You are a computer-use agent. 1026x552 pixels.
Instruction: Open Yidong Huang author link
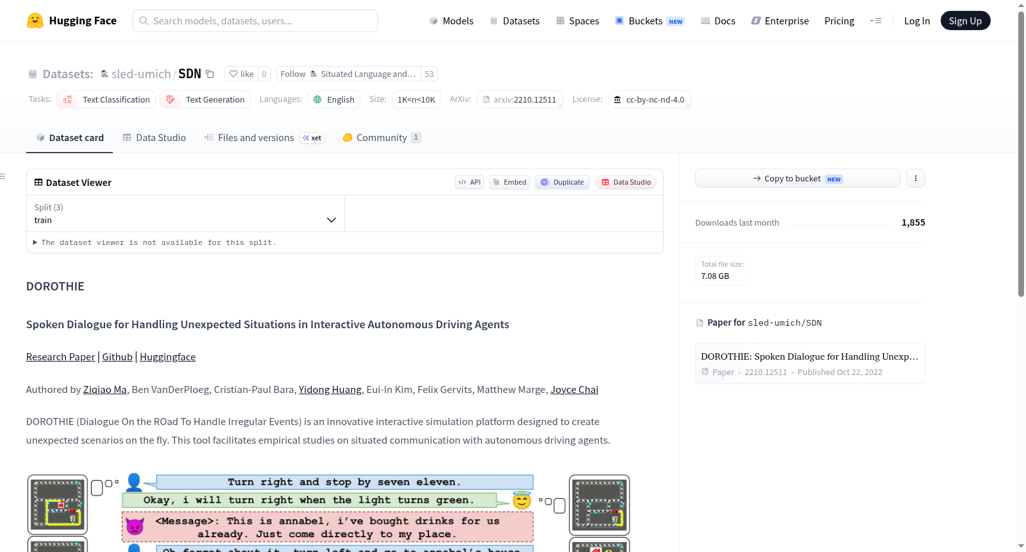point(330,390)
